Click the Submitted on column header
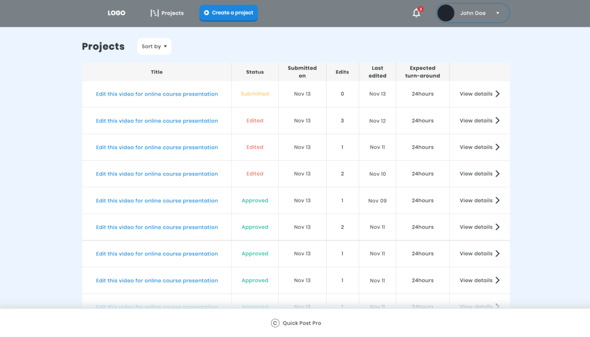 coord(302,72)
